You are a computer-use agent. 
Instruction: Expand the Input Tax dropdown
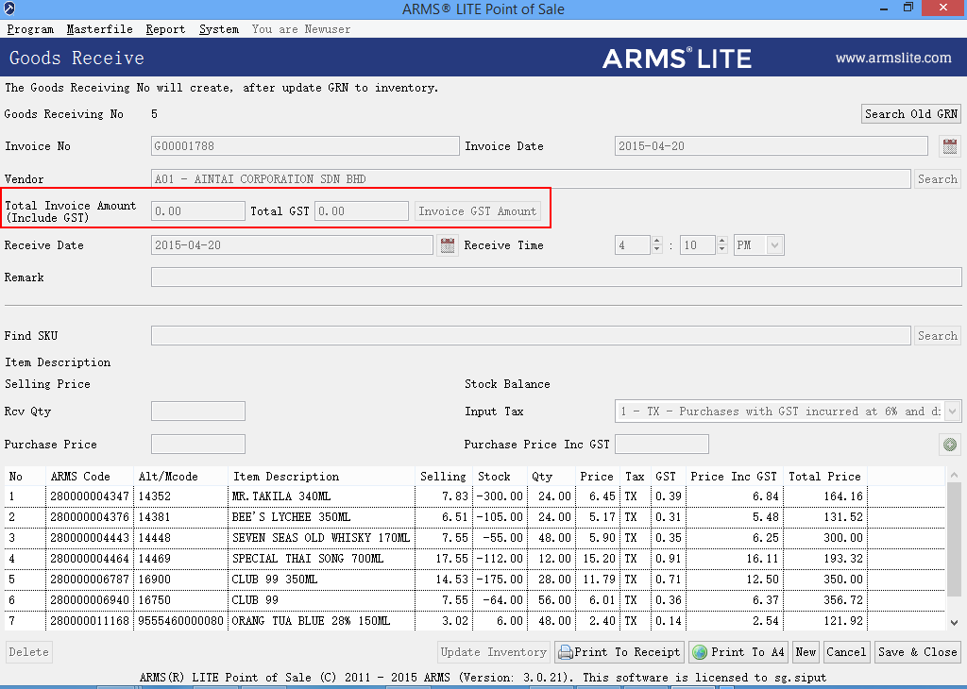(x=953, y=412)
